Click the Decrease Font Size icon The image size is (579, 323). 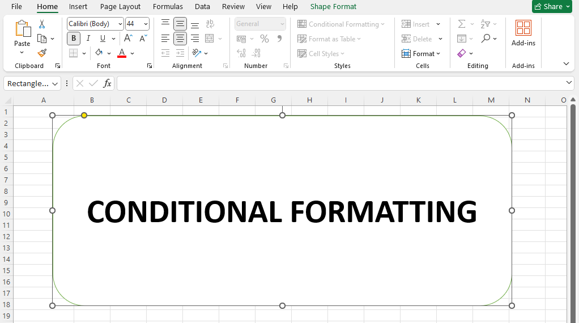pyautogui.click(x=142, y=39)
